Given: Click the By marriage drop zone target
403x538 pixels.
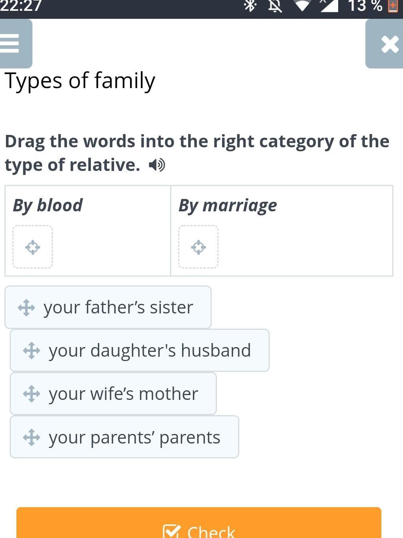Looking at the screenshot, I should pos(198,247).
